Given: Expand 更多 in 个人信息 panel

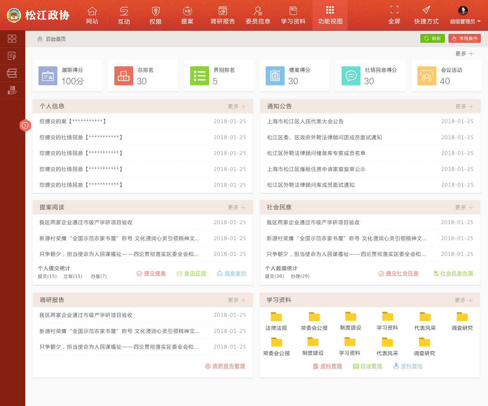Looking at the screenshot, I should point(237,106).
